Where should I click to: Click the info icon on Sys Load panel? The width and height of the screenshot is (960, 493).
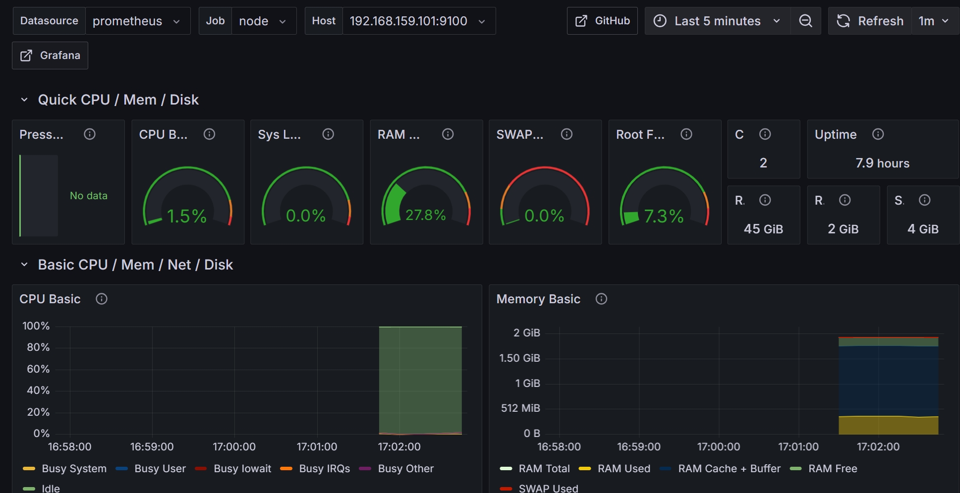tap(328, 134)
